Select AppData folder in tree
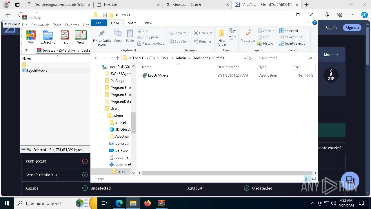This screenshot has width=371, height=209. [119, 136]
